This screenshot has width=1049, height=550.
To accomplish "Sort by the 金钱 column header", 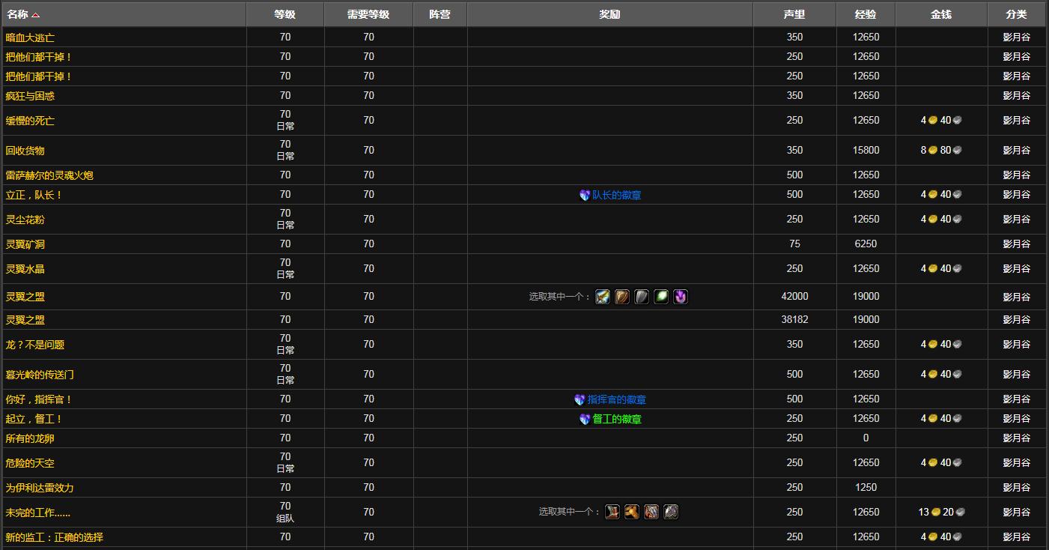I will click(941, 14).
